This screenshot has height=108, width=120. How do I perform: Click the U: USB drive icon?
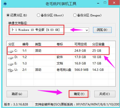pyautogui.click(x=11, y=70)
